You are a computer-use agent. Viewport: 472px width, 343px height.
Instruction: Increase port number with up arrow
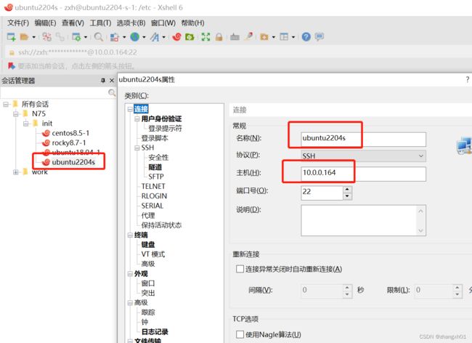click(347, 190)
